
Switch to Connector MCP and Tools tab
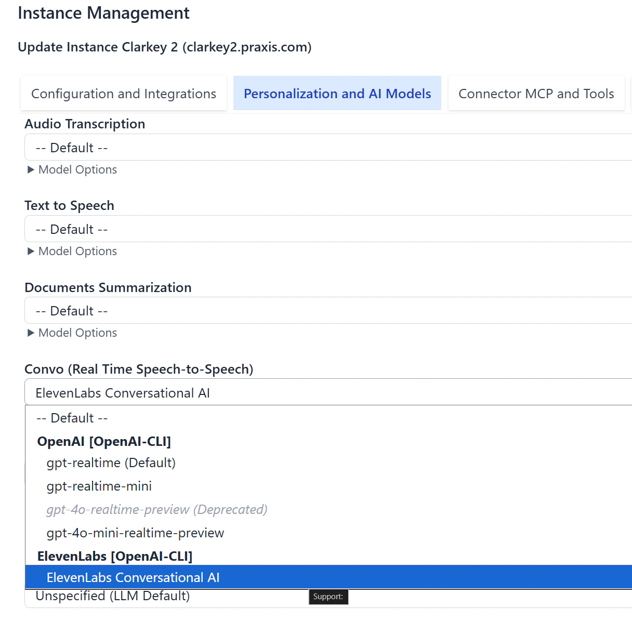click(x=536, y=94)
